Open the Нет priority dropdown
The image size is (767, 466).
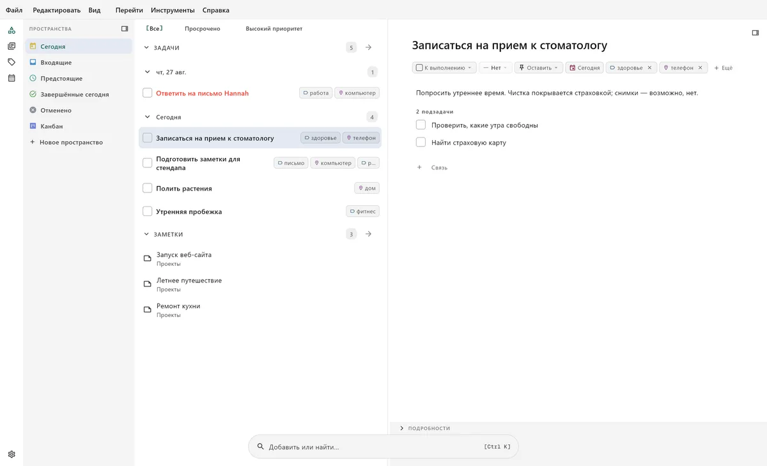point(495,68)
